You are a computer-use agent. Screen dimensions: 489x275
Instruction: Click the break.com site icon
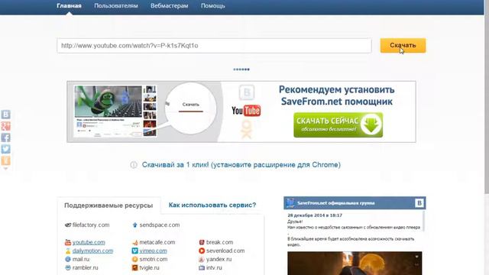pos(202,242)
